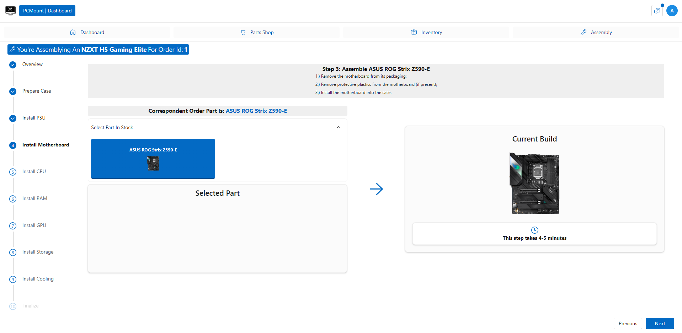Click the Install PSU completed checkmark
The height and width of the screenshot is (333, 682).
13,118
